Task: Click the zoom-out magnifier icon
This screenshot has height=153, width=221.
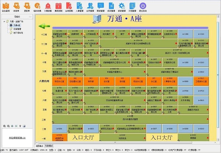Action: pos(8,126)
